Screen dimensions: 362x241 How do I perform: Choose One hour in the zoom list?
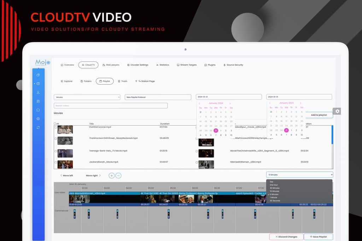[x=274, y=185]
